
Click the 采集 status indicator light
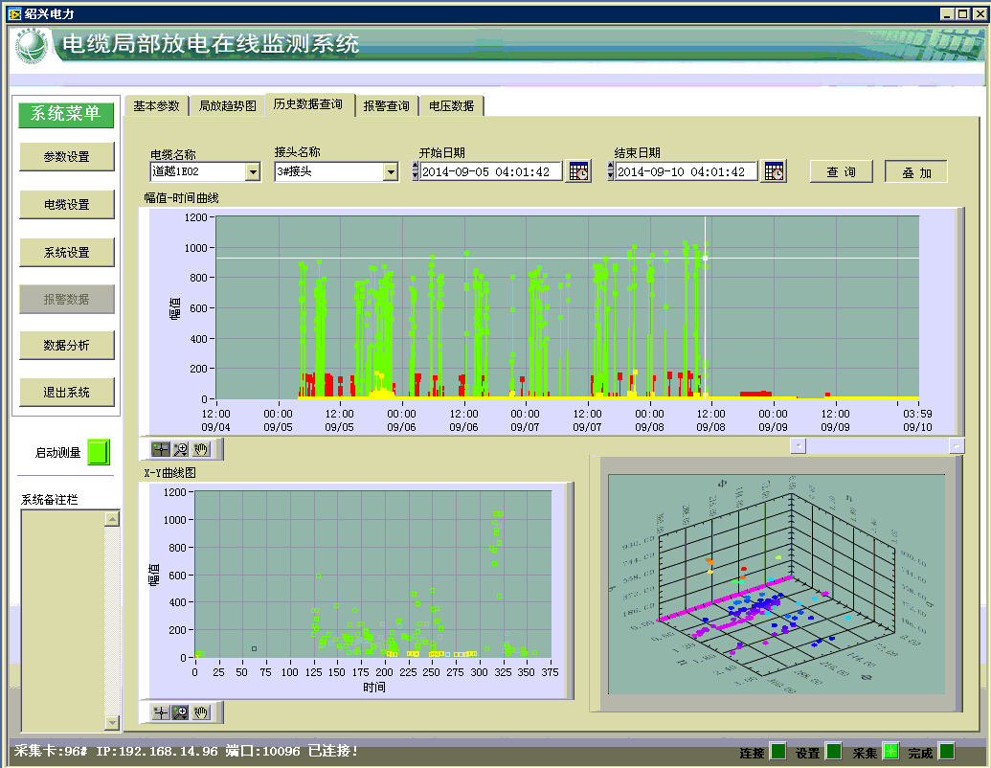pos(890,752)
